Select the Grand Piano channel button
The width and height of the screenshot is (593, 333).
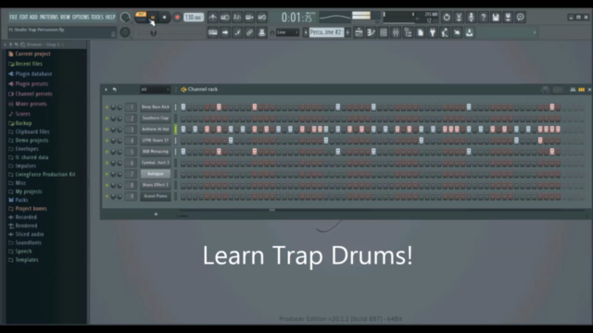[x=156, y=196]
